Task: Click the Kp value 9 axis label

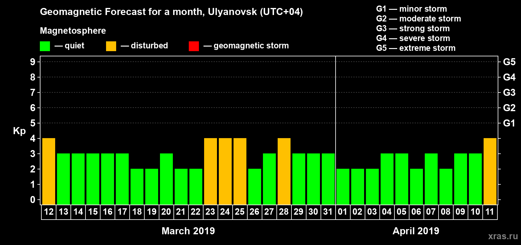Action: coord(33,62)
